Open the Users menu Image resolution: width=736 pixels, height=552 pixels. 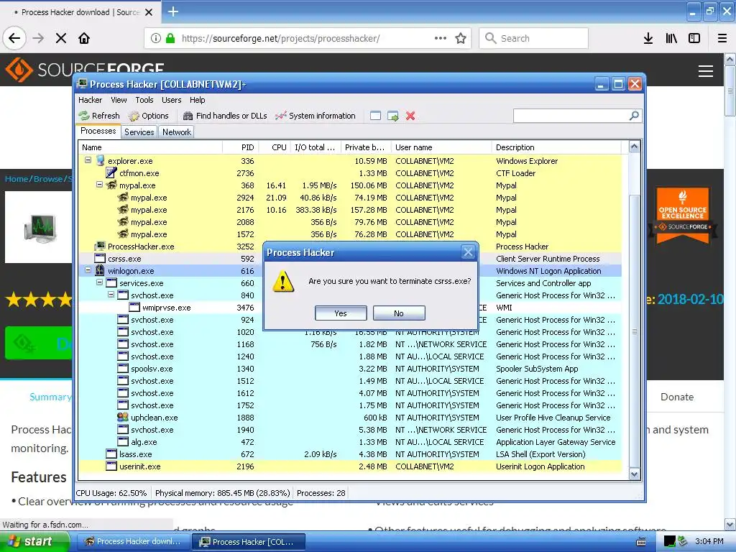point(171,100)
